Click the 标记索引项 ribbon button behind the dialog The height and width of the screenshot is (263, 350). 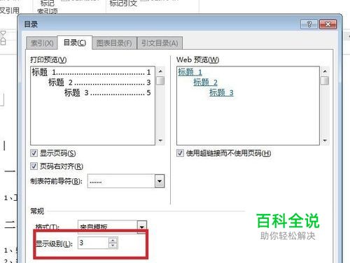pos(48,7)
